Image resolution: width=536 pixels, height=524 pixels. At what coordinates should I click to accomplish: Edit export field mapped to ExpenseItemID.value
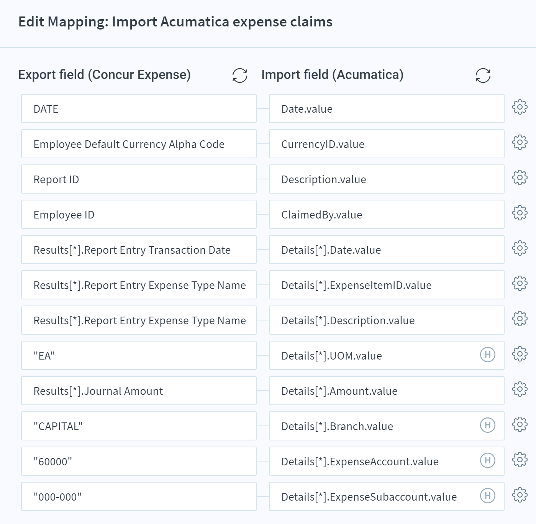point(139,285)
